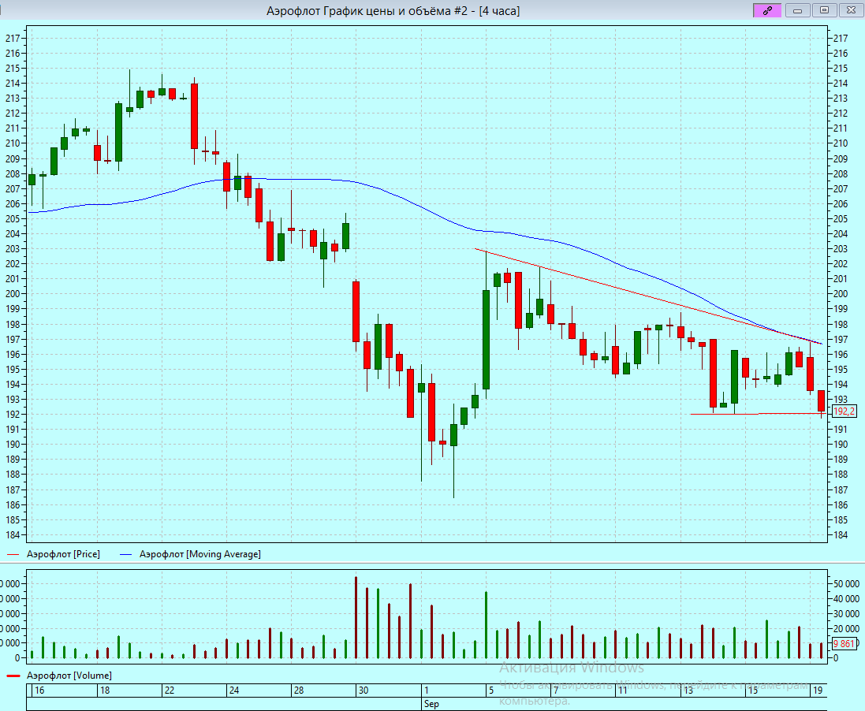
Task: Click the date label 19 on time axis
Action: click(x=818, y=690)
